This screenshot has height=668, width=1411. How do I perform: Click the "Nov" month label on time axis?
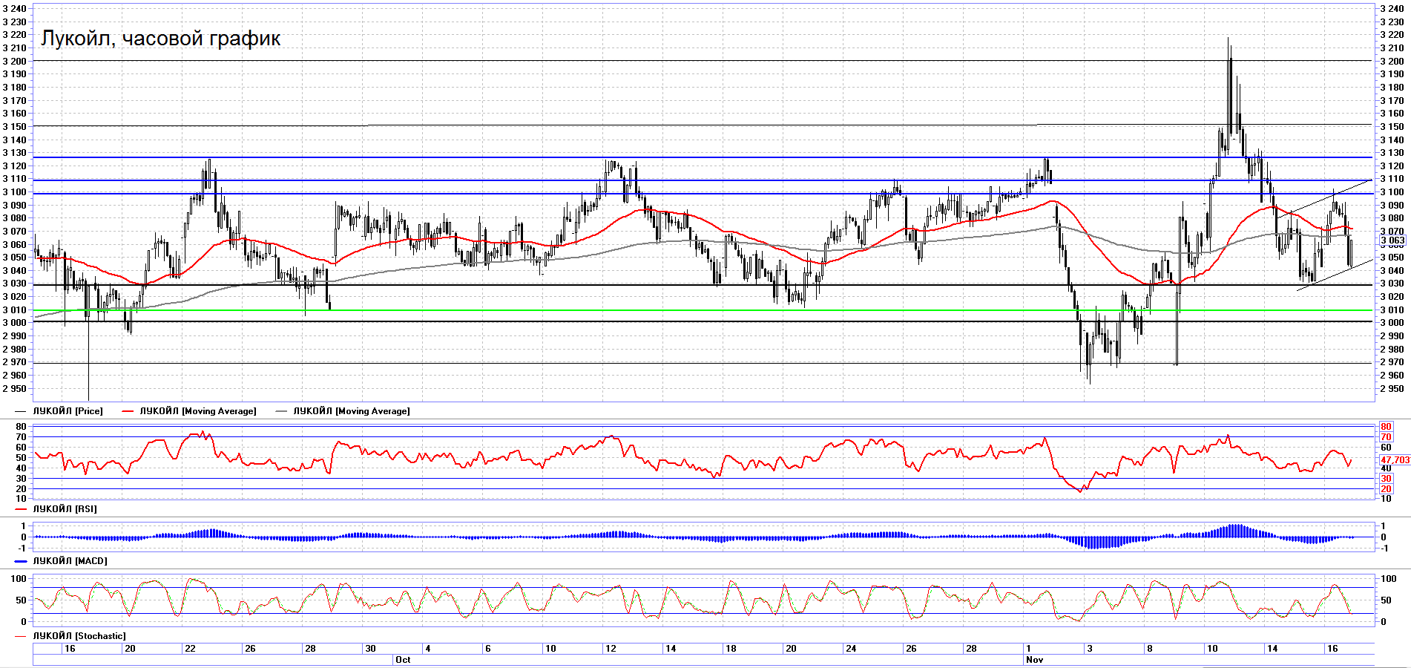1034,660
